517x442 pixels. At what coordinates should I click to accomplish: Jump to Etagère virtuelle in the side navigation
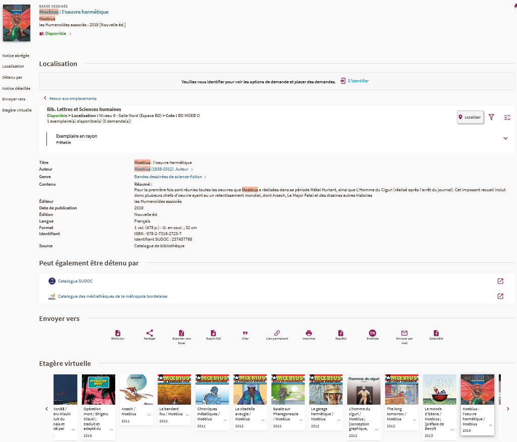17,111
